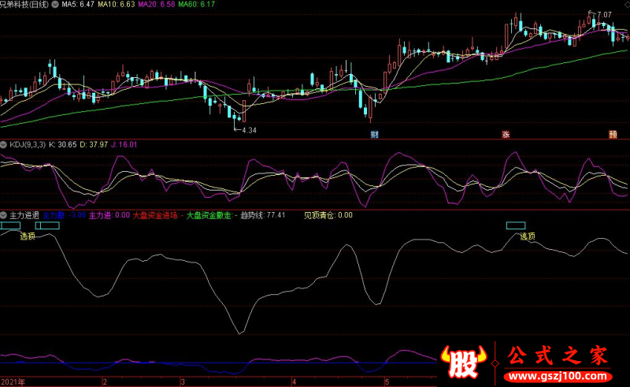Click month 4 on the time axis
This screenshot has height=387, width=630.
(294, 381)
